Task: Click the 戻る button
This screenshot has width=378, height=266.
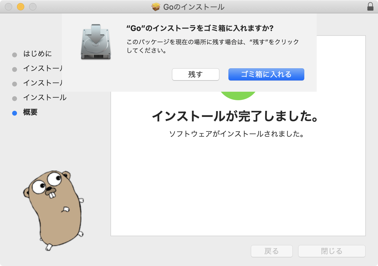Action: (x=272, y=251)
